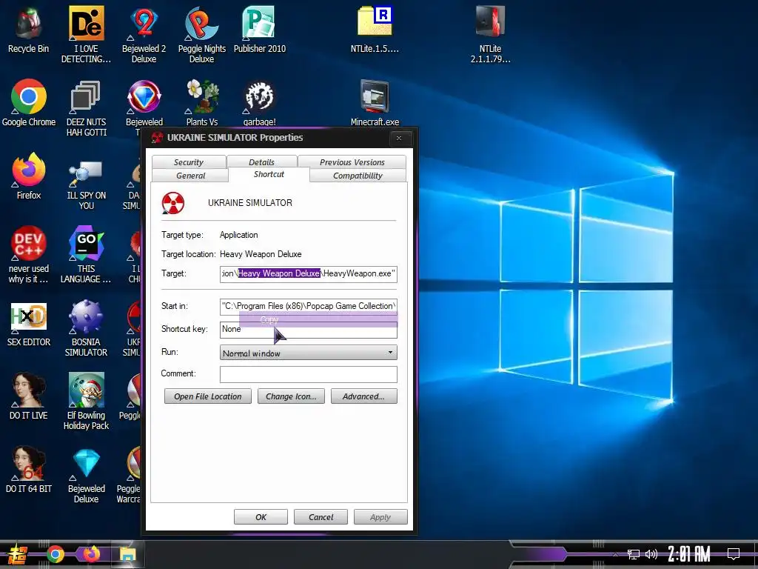The height and width of the screenshot is (569, 758).
Task: Select the BOSNIA SIMULATOR shortcut
Action: click(x=86, y=328)
